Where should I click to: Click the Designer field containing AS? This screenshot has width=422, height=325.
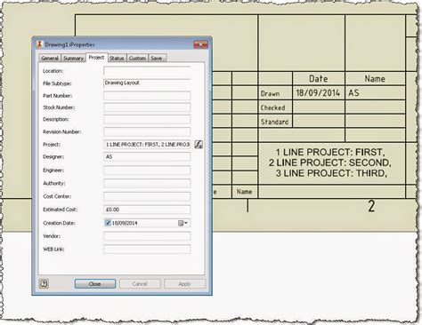click(x=147, y=156)
